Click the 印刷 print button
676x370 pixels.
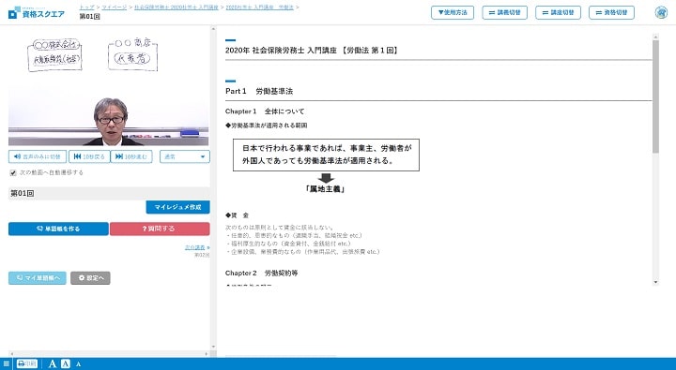[27, 364]
